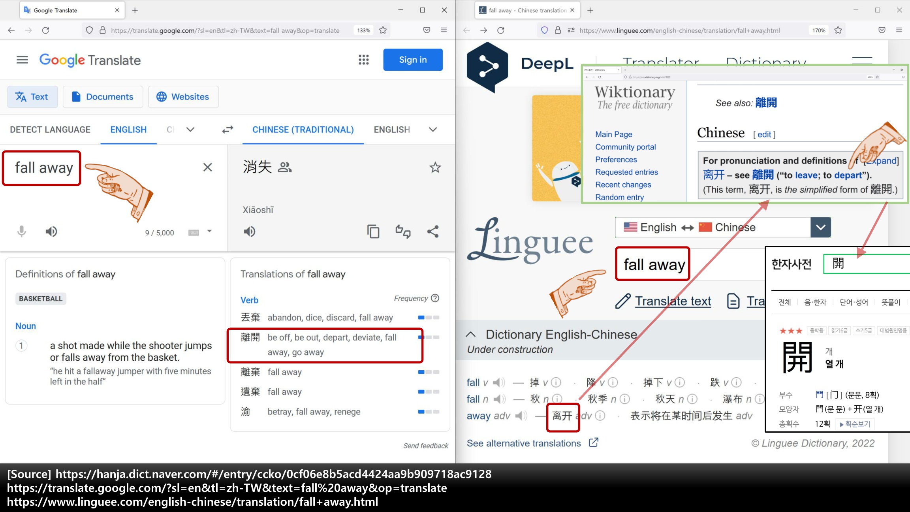This screenshot has width=910, height=512.
Task: Play the translated text audio speaker
Action: click(x=249, y=232)
